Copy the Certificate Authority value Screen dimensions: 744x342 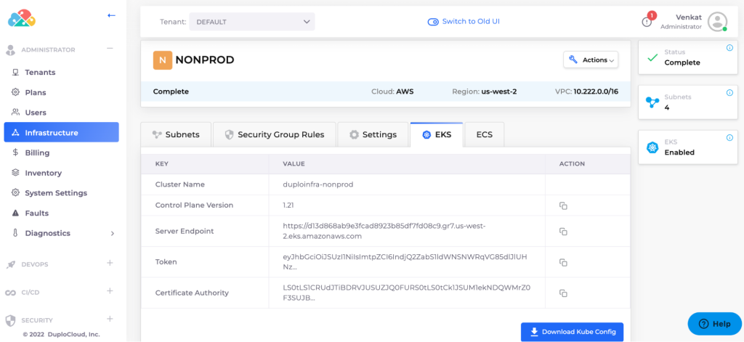[562, 293]
